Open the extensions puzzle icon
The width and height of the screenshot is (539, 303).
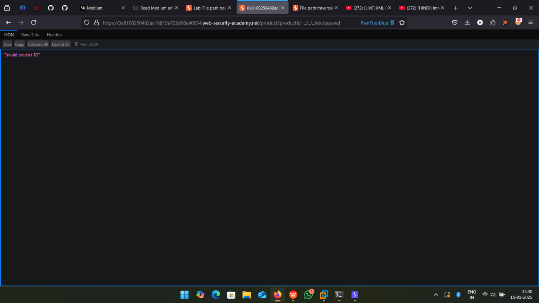(x=493, y=22)
